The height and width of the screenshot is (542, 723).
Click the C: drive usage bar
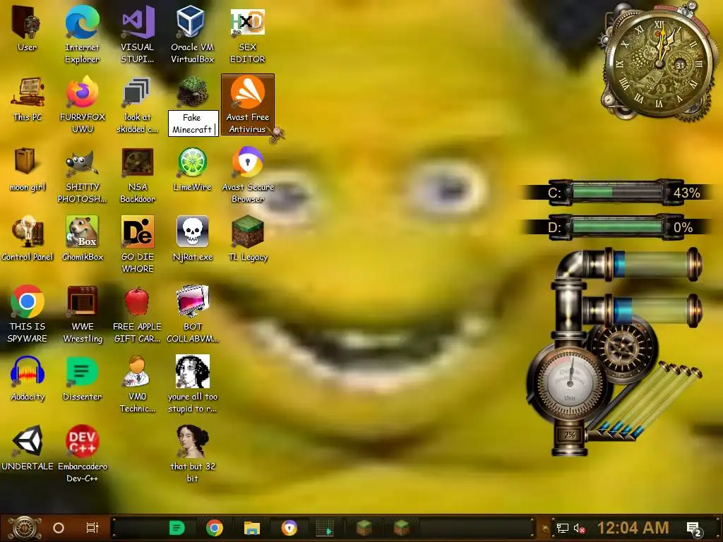[617, 192]
